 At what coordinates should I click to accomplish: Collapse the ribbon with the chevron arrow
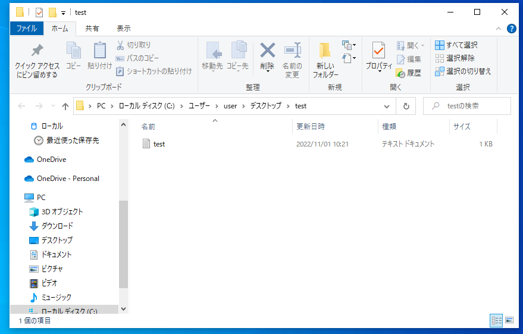pyautogui.click(x=499, y=29)
